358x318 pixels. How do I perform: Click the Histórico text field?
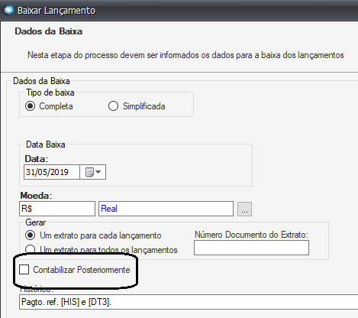(189, 302)
